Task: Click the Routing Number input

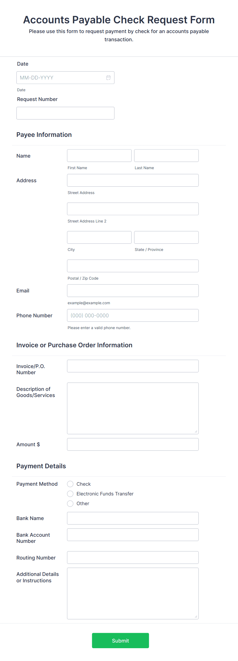Action: (x=133, y=557)
